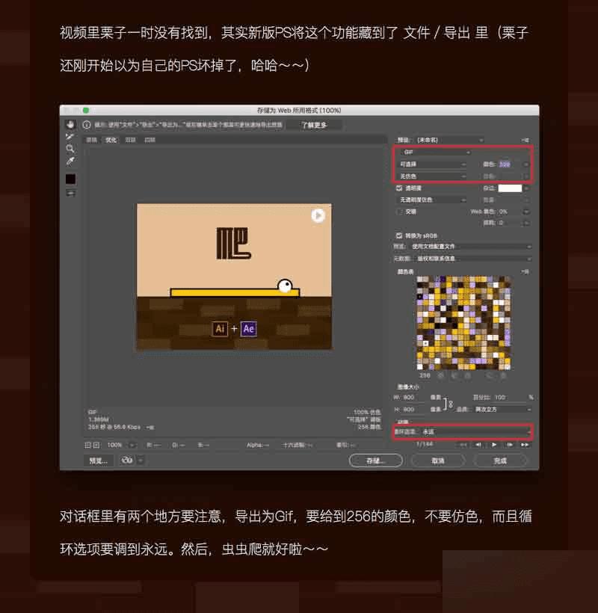Viewport: 598px width, 613px height.
Task: Click the 预览... preview button
Action: pyautogui.click(x=99, y=460)
